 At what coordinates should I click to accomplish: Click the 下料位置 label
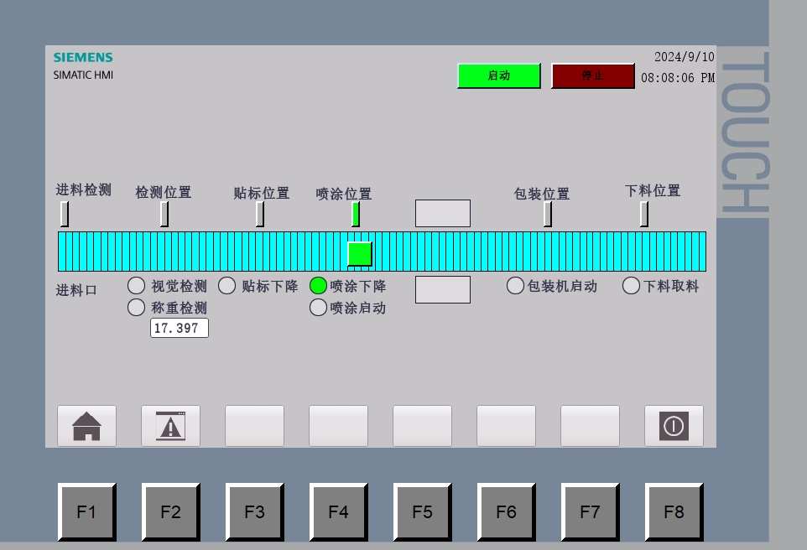[653, 191]
